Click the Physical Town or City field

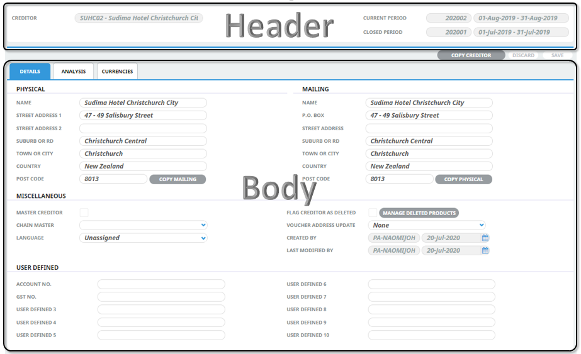pos(143,153)
